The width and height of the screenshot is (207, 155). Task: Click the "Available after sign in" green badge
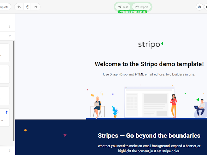point(132,12)
